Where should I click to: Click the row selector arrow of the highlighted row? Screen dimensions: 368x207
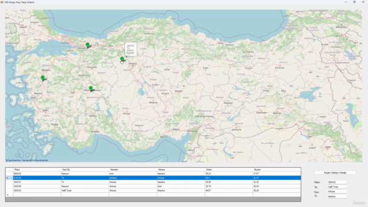pyautogui.click(x=9, y=178)
